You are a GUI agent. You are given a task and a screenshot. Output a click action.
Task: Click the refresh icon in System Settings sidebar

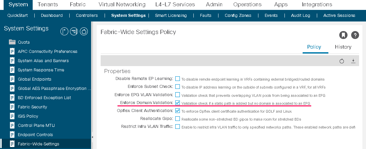coord(84,31)
